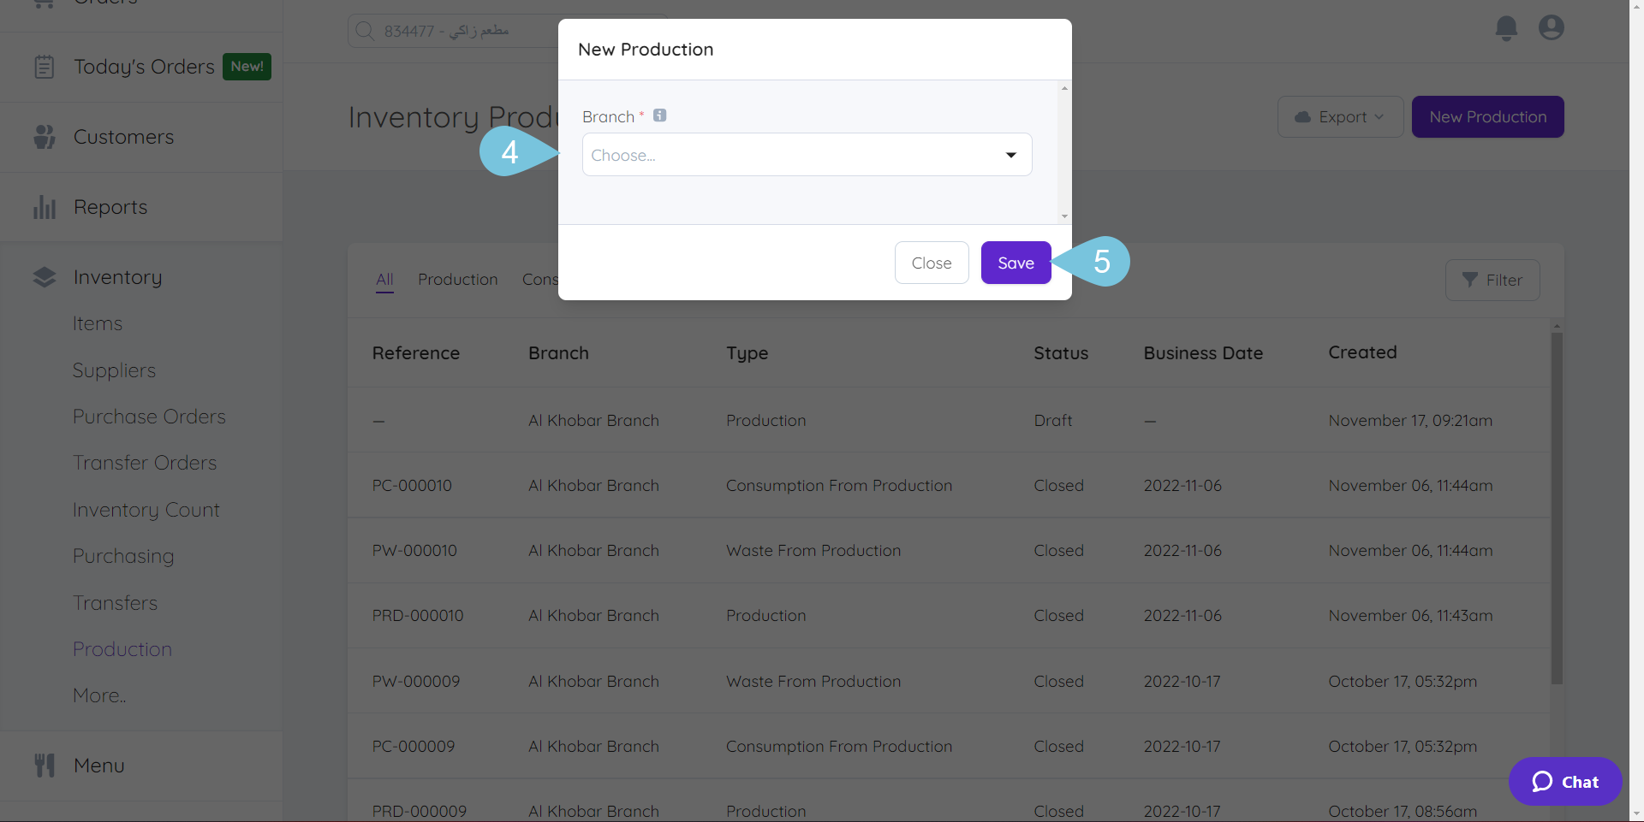
Task: Select the Customers people icon in sidebar
Action: [43, 137]
